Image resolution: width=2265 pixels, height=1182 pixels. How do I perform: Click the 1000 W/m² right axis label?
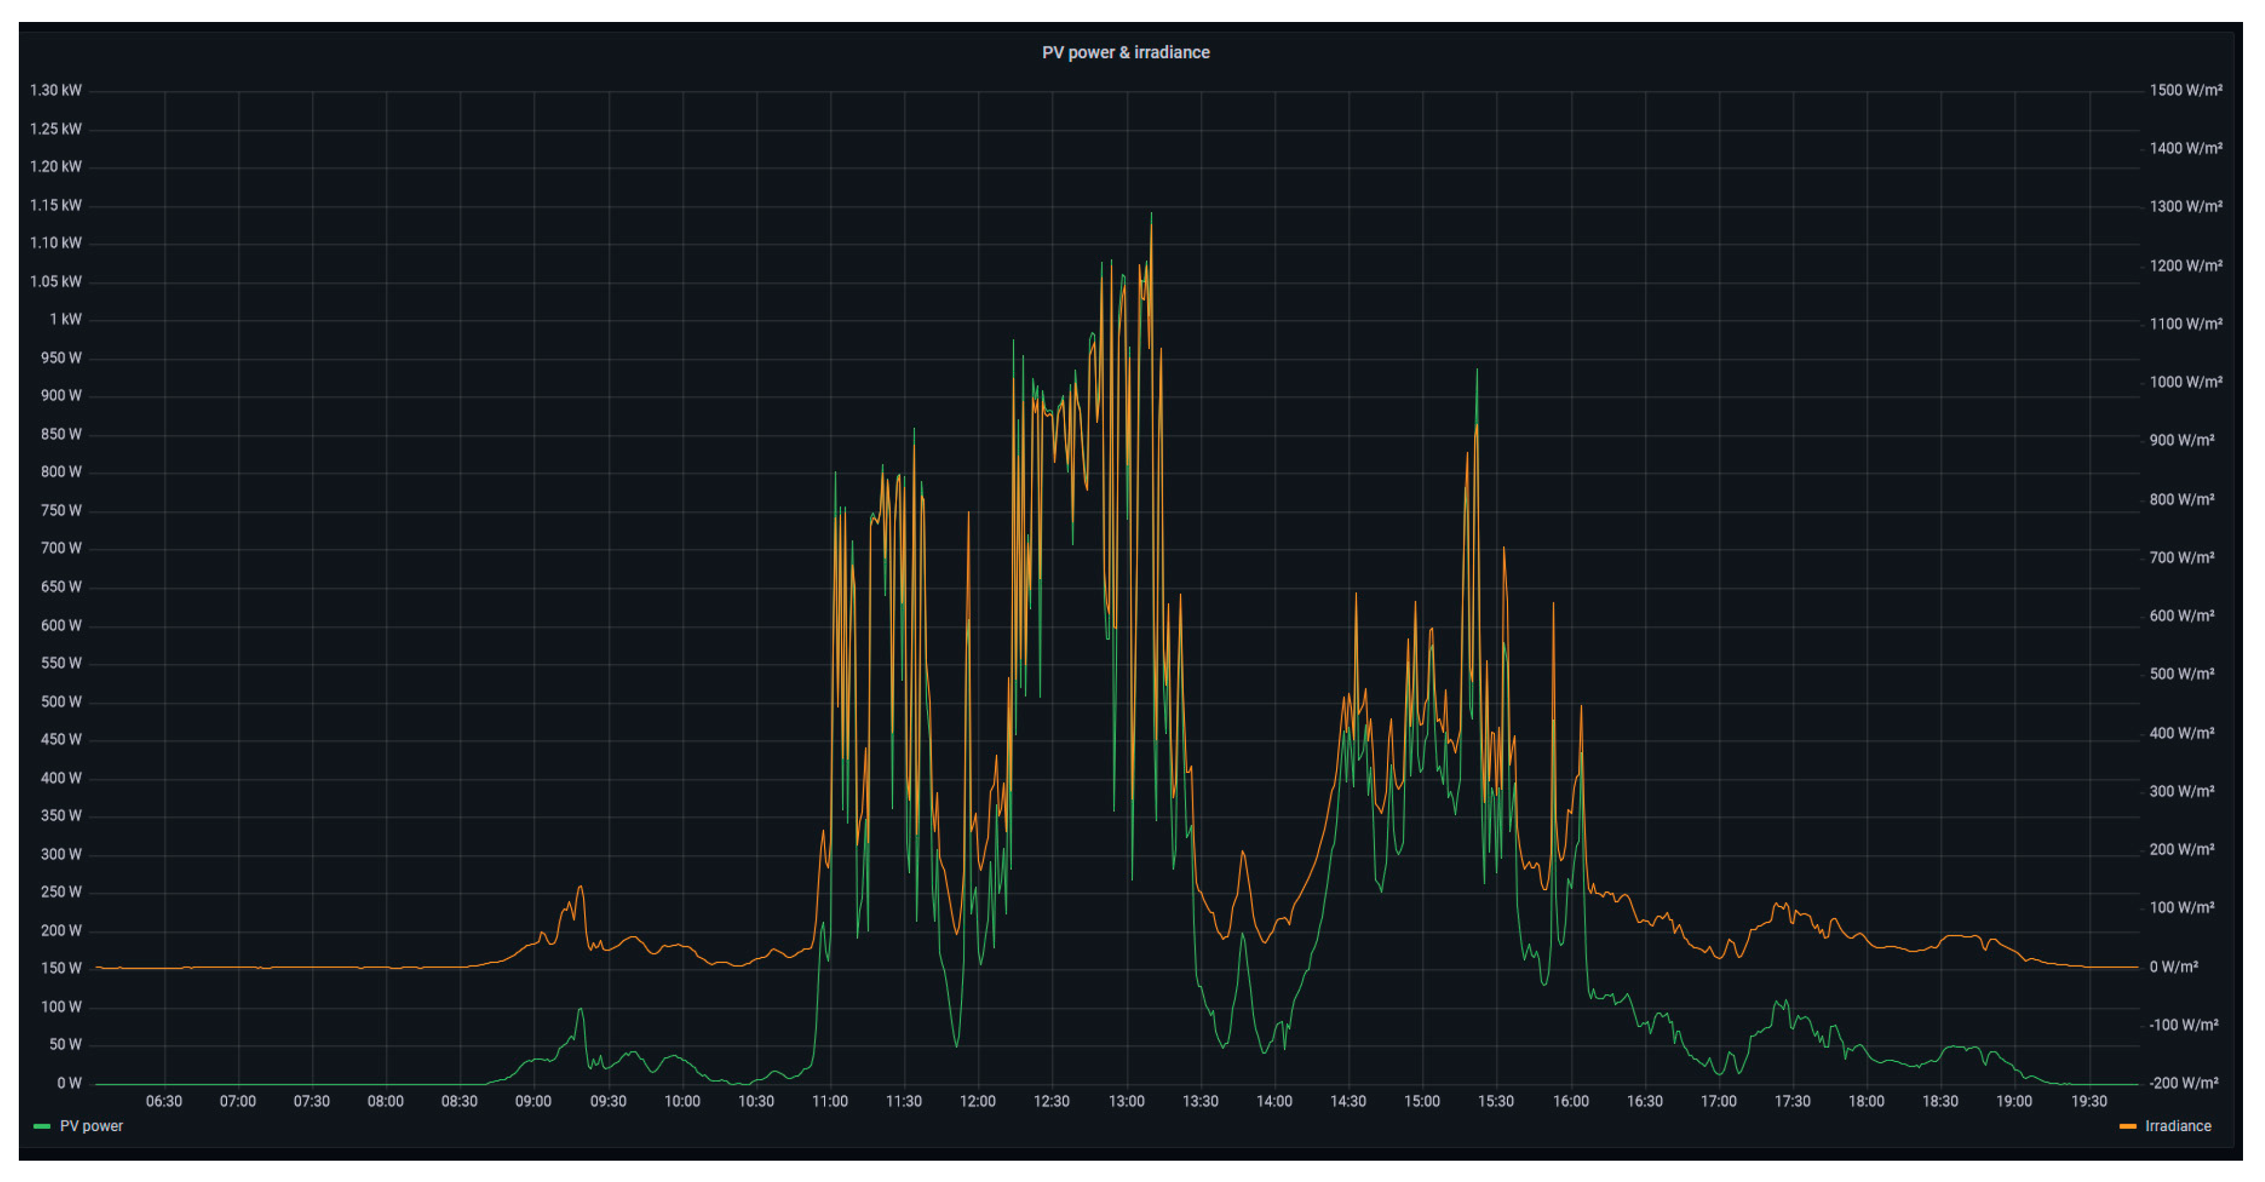[x=2185, y=382]
